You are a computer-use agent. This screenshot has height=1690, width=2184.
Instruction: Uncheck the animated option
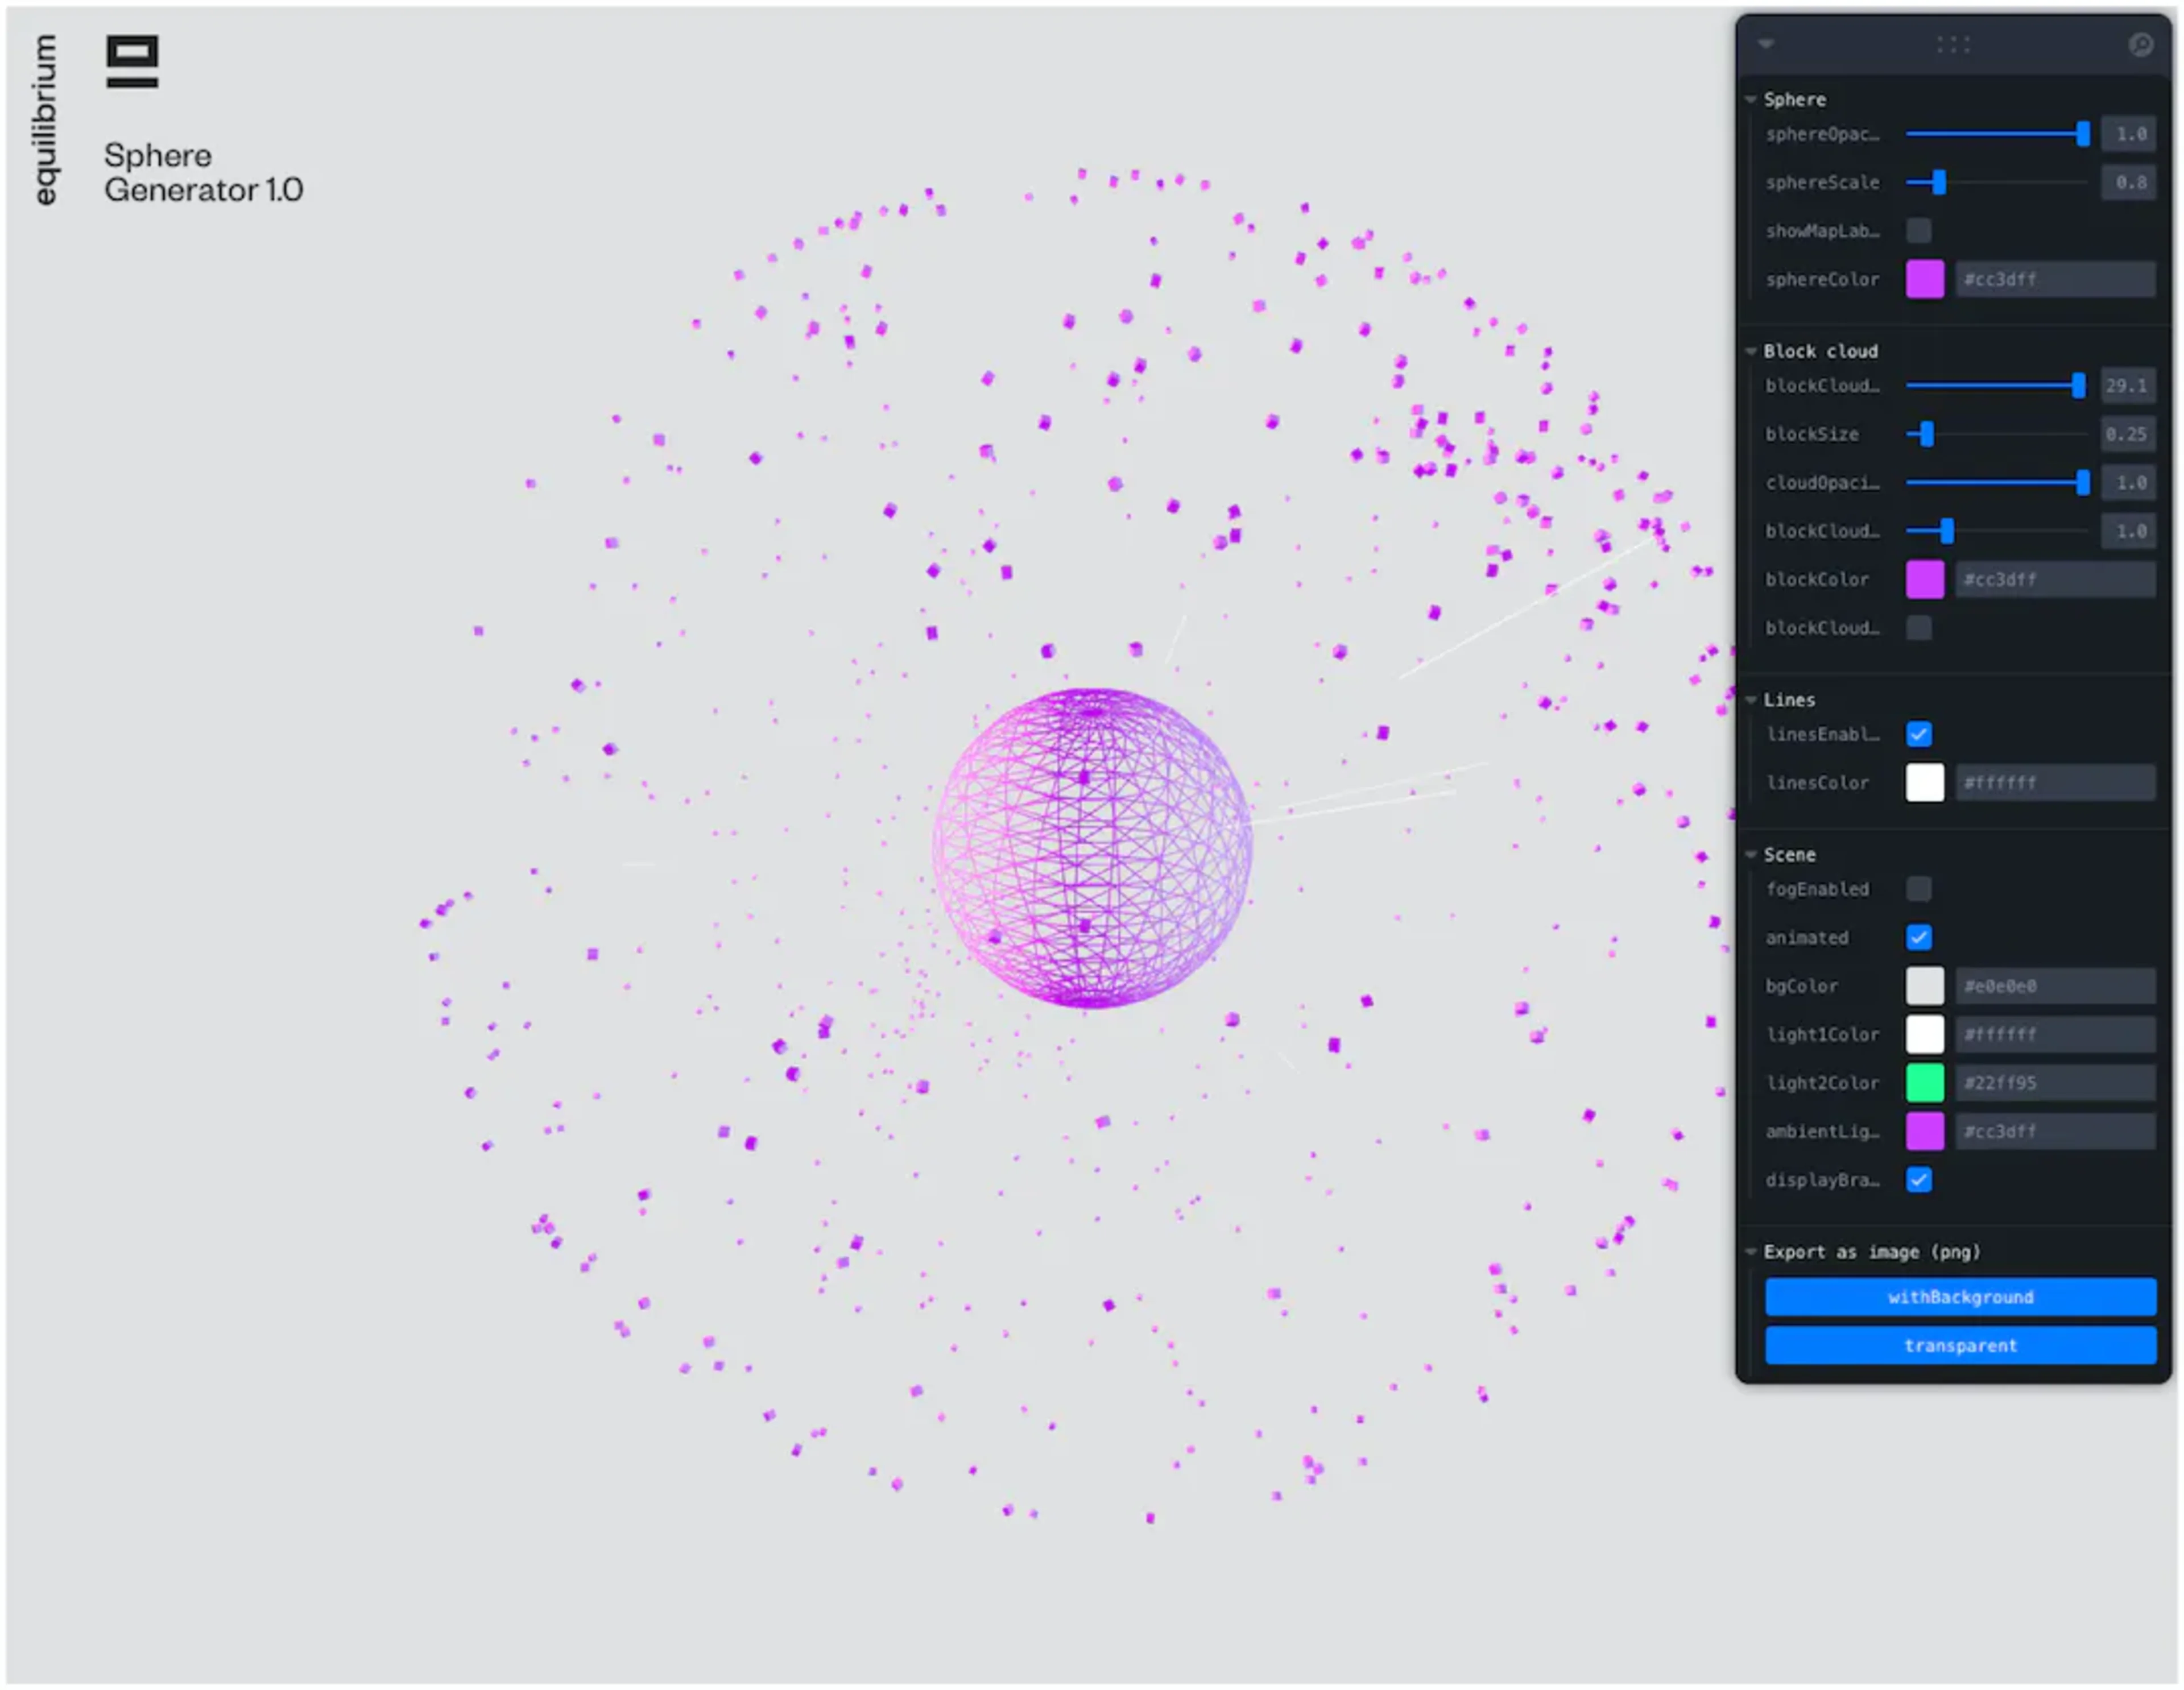point(1918,938)
